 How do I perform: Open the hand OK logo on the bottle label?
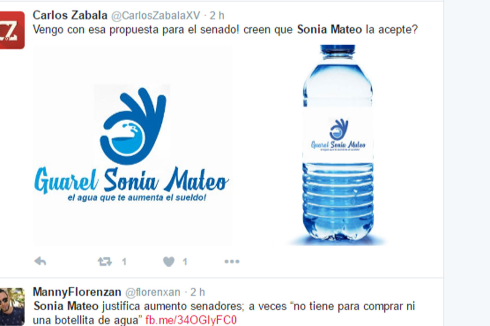(x=338, y=129)
